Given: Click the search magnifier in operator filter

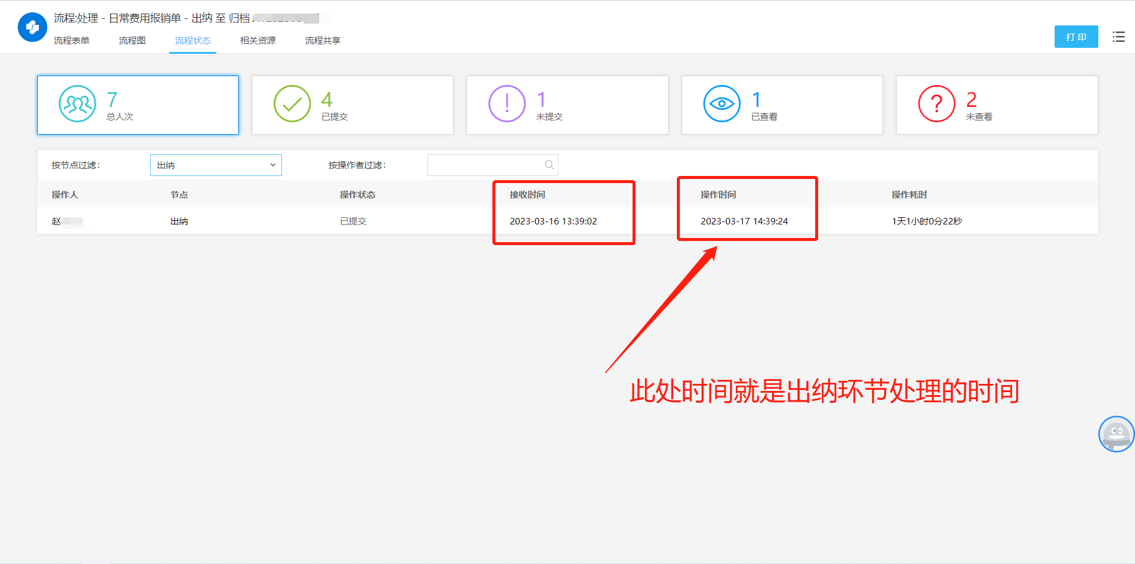Looking at the screenshot, I should [549, 165].
